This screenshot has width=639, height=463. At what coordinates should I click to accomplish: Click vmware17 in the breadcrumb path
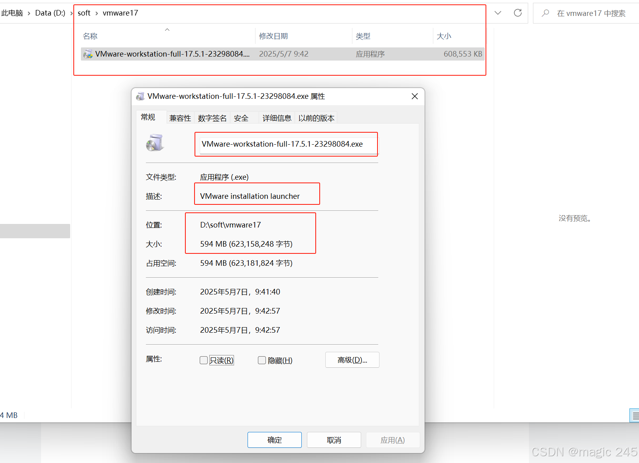coord(120,13)
